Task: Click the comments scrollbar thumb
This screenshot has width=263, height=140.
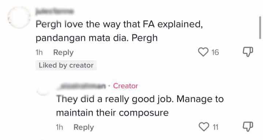Action: 260,28
